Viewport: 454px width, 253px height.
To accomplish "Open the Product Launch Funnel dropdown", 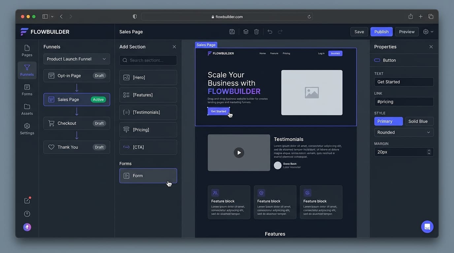I will click(x=77, y=59).
